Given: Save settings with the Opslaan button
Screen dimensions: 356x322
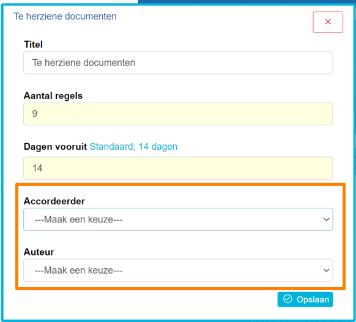Looking at the screenshot, I should (305, 299).
